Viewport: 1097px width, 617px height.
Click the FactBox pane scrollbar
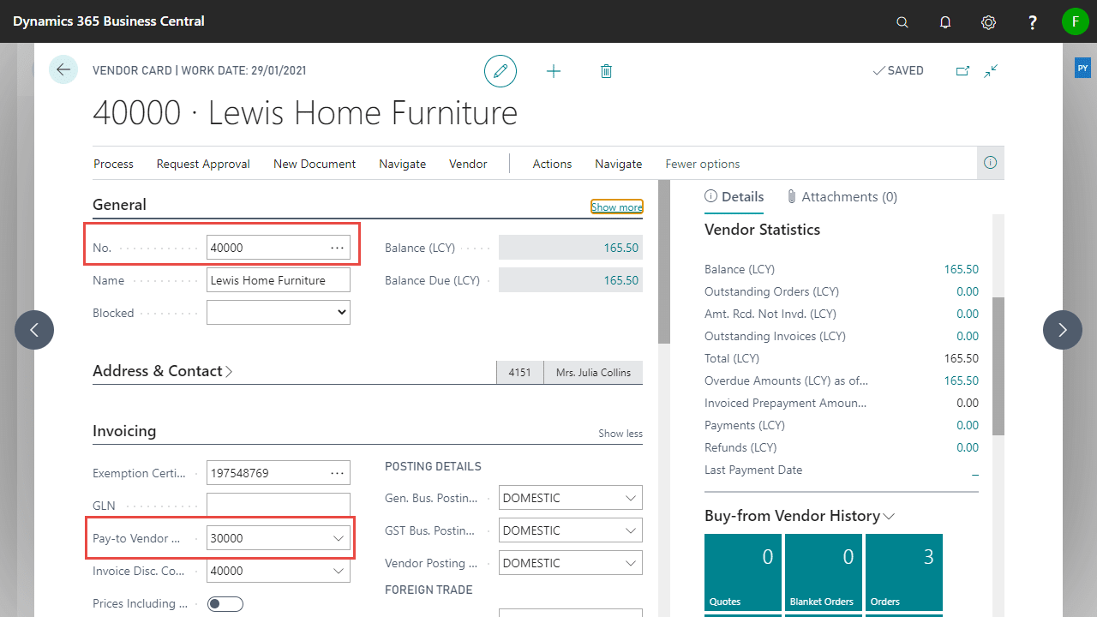click(x=998, y=367)
